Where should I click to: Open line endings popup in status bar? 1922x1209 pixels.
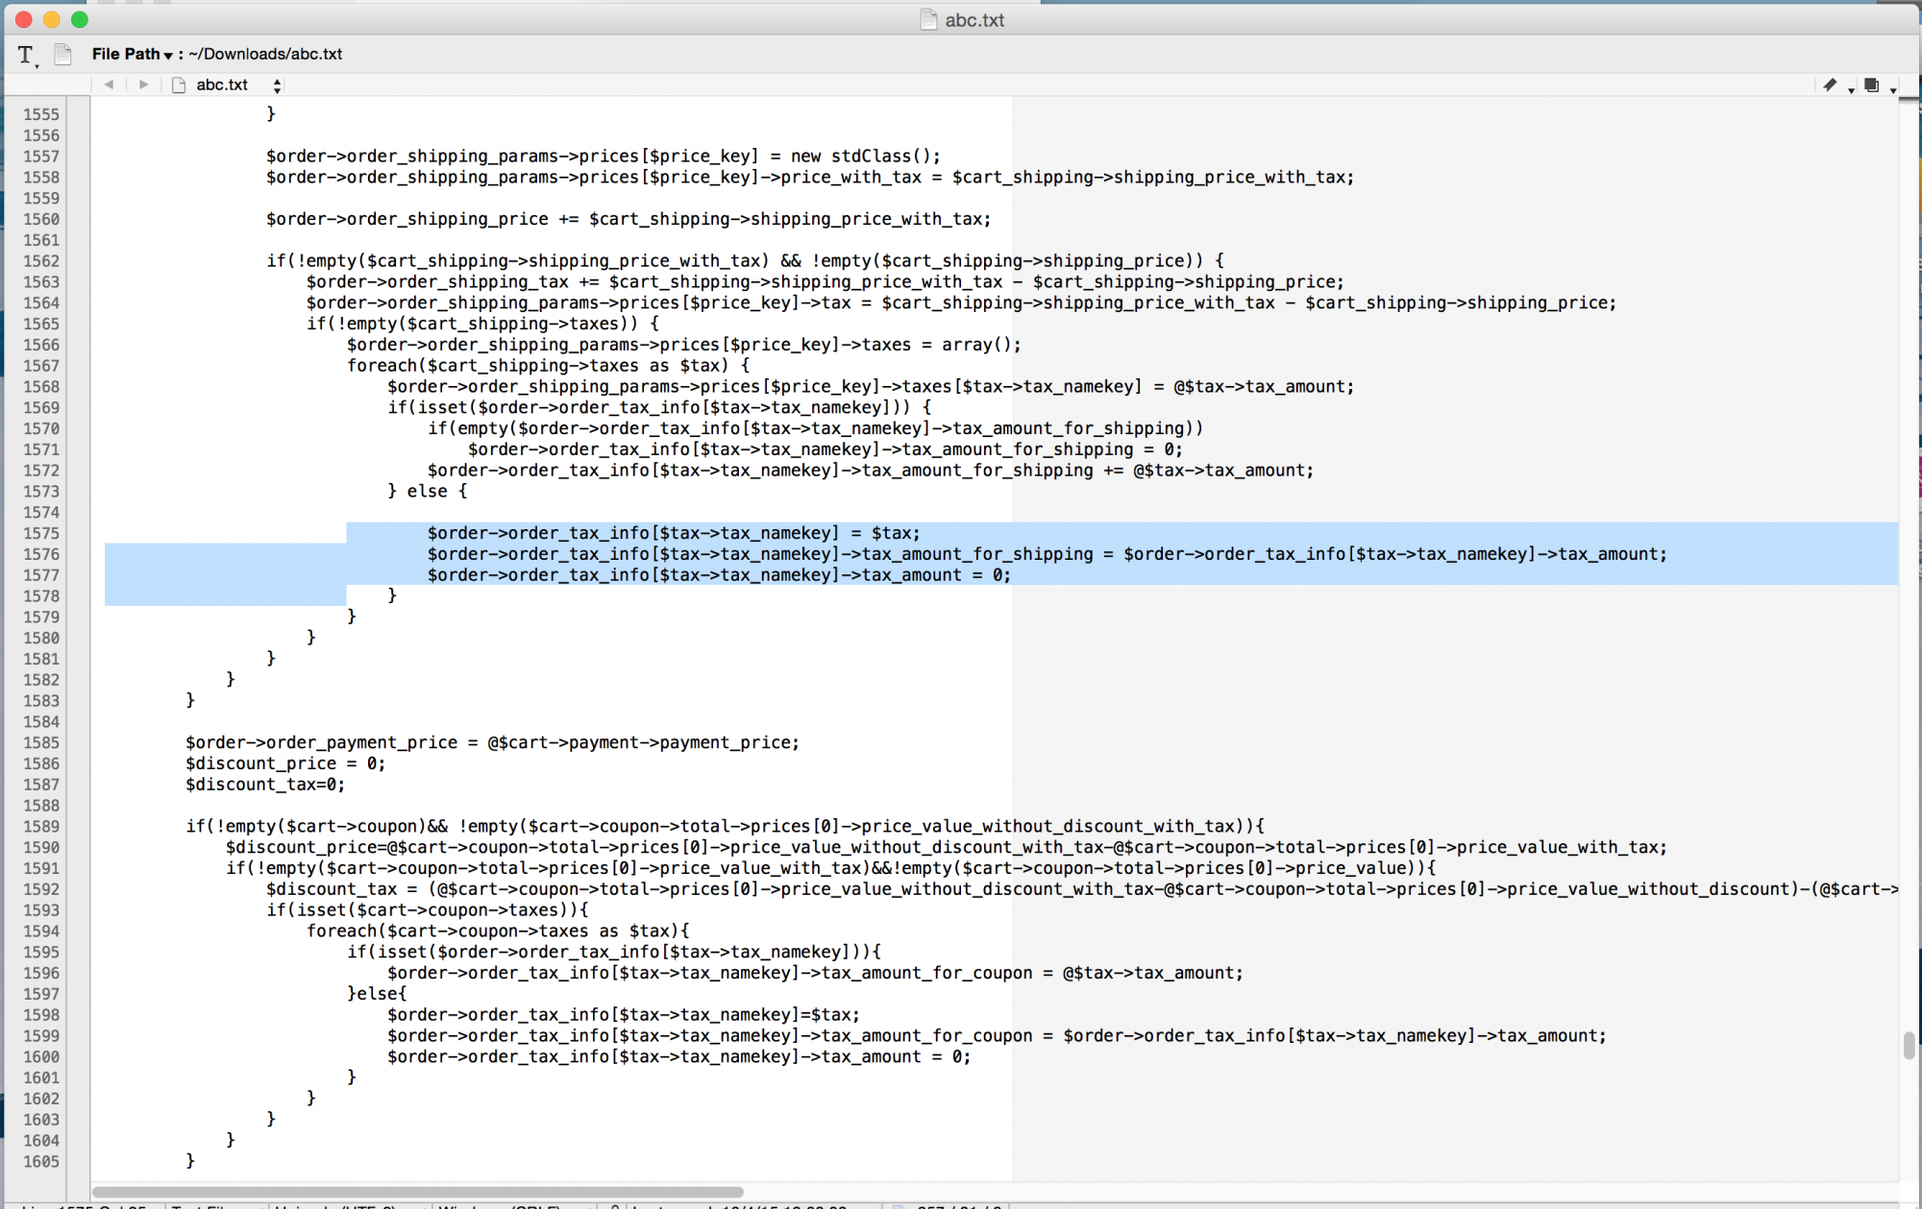[x=514, y=1206]
